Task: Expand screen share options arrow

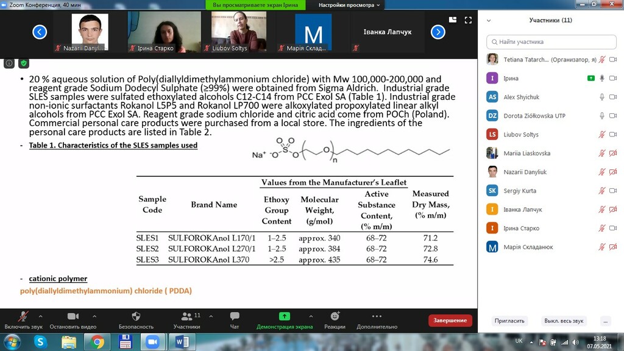Action: click(311, 316)
